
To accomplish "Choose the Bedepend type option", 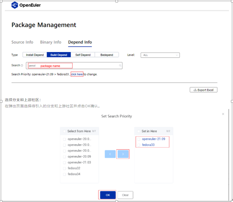I will 106,55.
